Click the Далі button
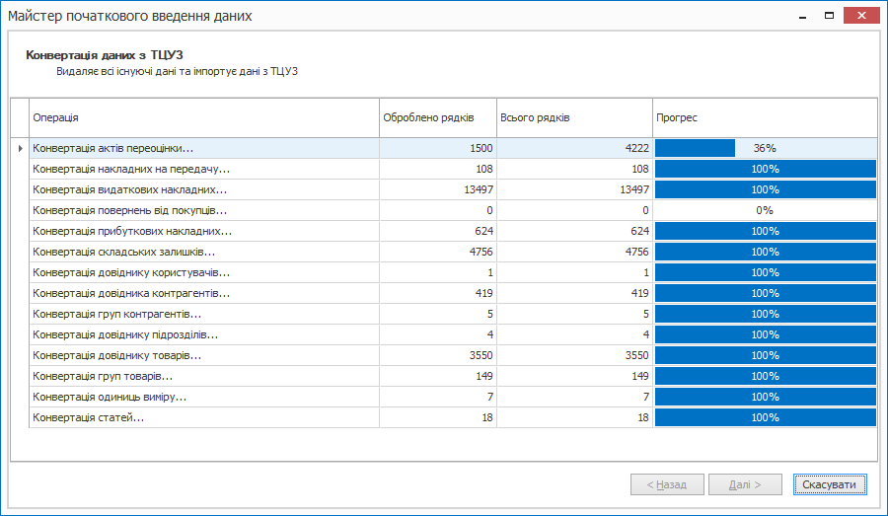Screen dimensions: 888x516 745,484
